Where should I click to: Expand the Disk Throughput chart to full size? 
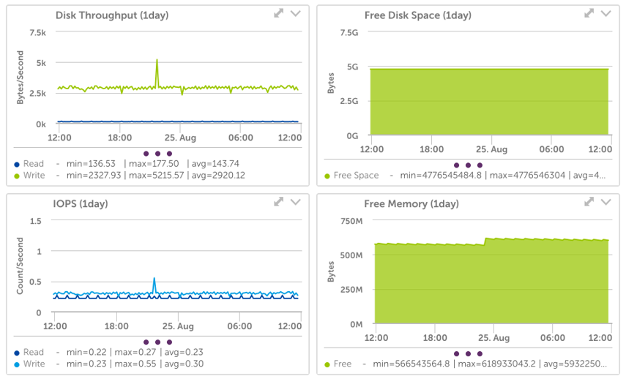pyautogui.click(x=278, y=14)
